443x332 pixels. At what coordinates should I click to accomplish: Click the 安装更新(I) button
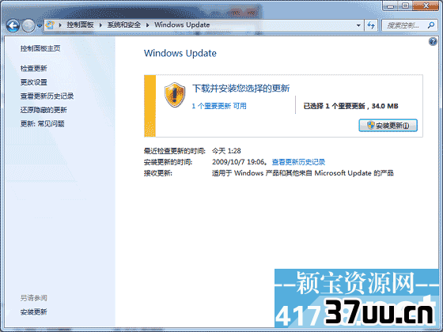388,126
